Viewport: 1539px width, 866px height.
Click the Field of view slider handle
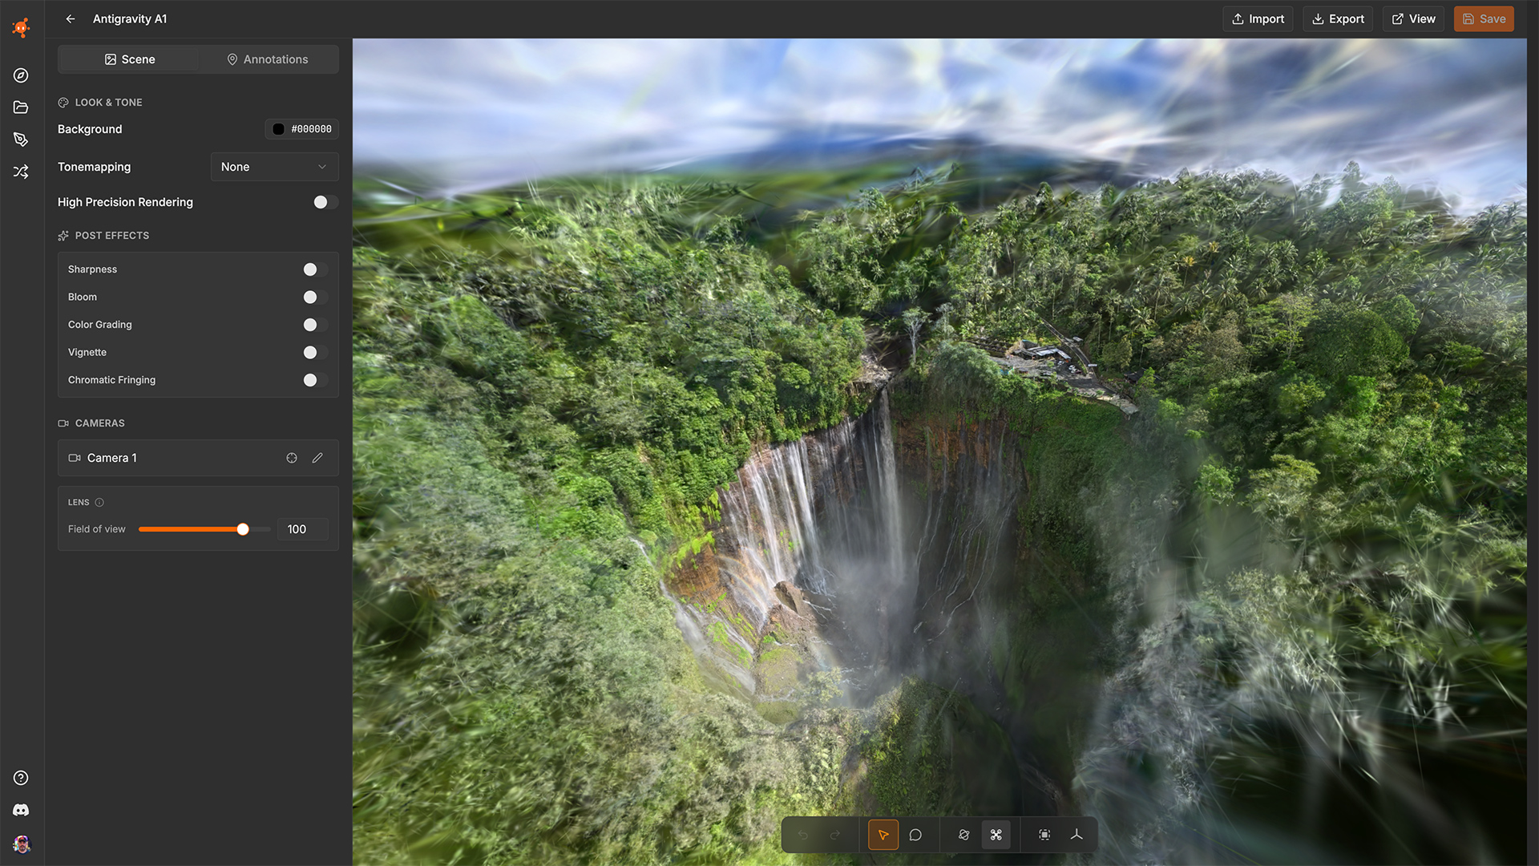243,529
